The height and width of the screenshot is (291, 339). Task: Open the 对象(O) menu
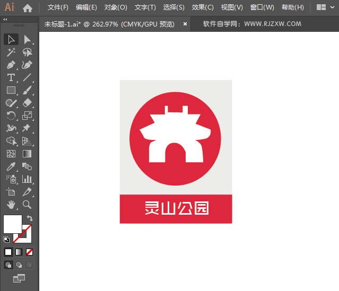click(x=116, y=7)
